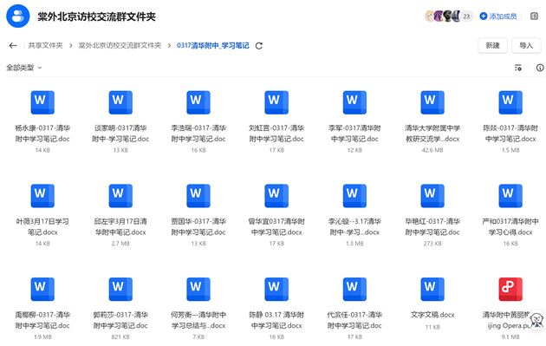The height and width of the screenshot is (346, 546).
Task: Open Word file 李军-0317清华附中学习笔记.doc
Action: (354, 102)
